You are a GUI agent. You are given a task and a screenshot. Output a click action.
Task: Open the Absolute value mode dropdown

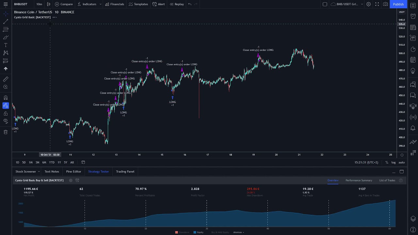[x=239, y=232]
